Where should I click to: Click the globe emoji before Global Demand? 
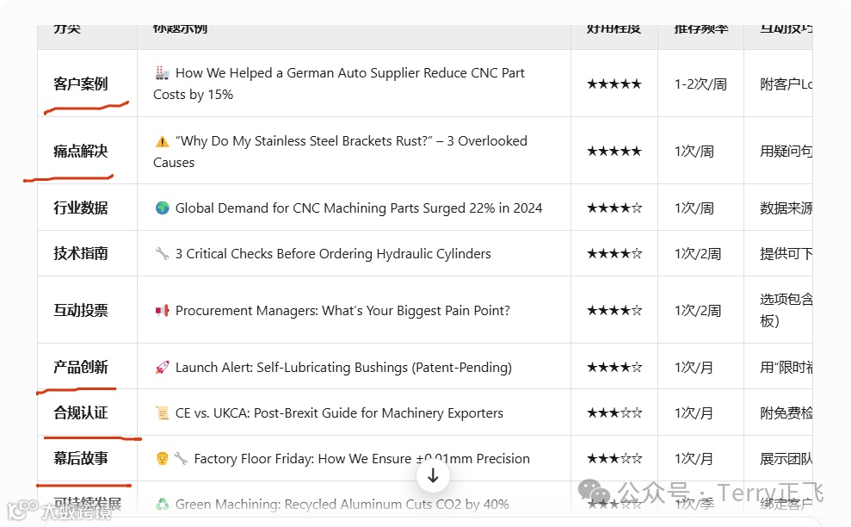click(x=162, y=208)
